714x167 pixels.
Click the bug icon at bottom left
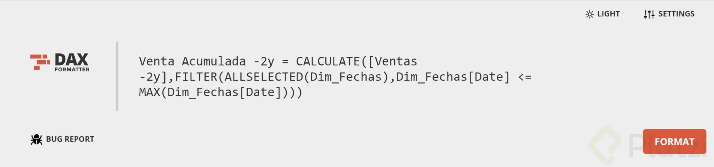tap(36, 139)
